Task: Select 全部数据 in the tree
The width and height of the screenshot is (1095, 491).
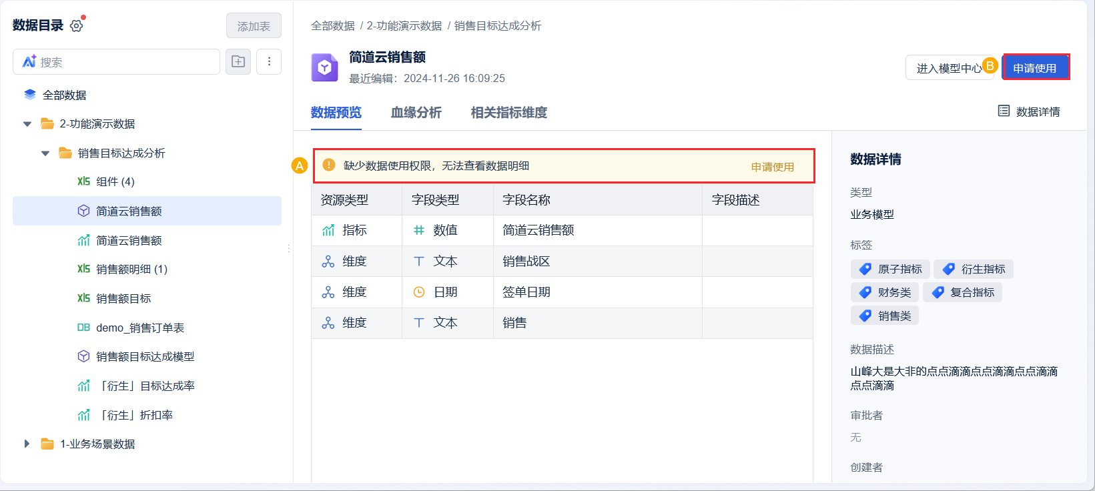Action: tap(64, 95)
